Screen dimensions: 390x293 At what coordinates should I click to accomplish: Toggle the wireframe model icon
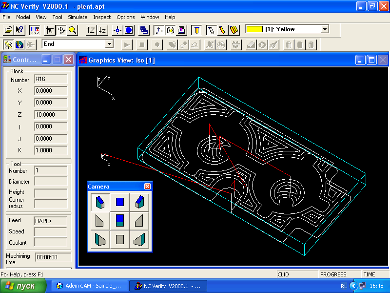point(8,45)
